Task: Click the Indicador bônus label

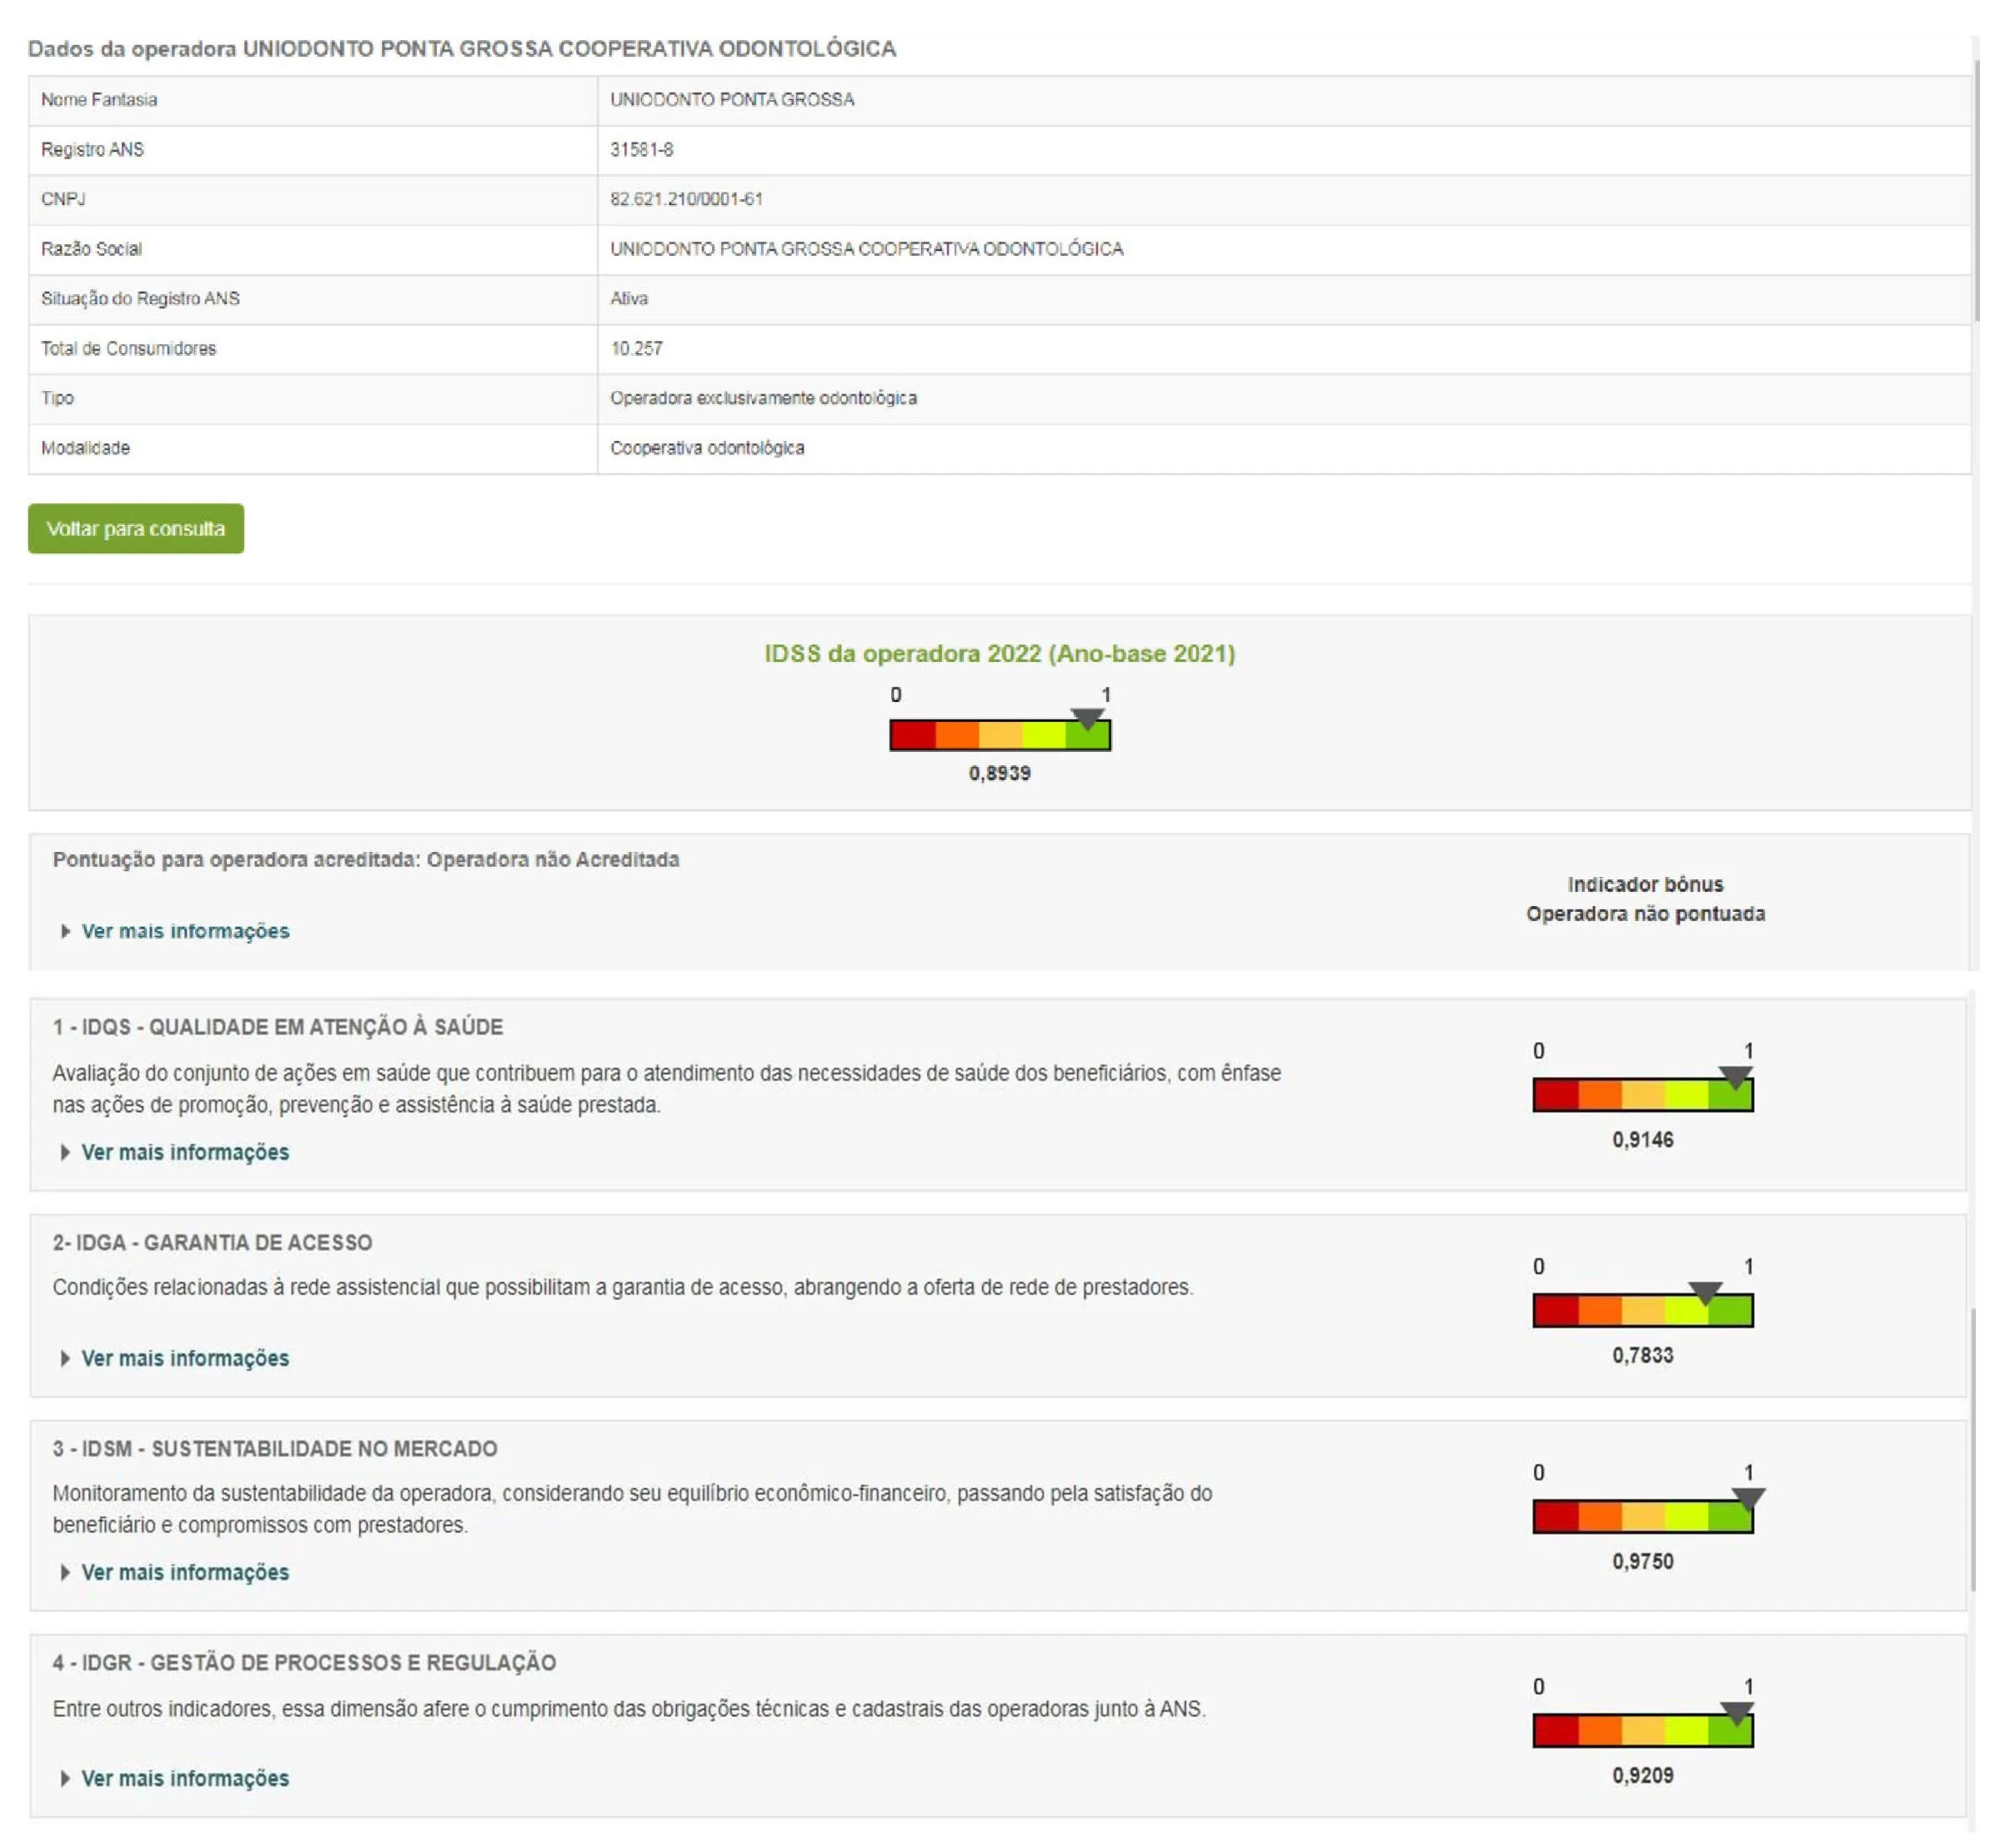Action: (x=1646, y=884)
